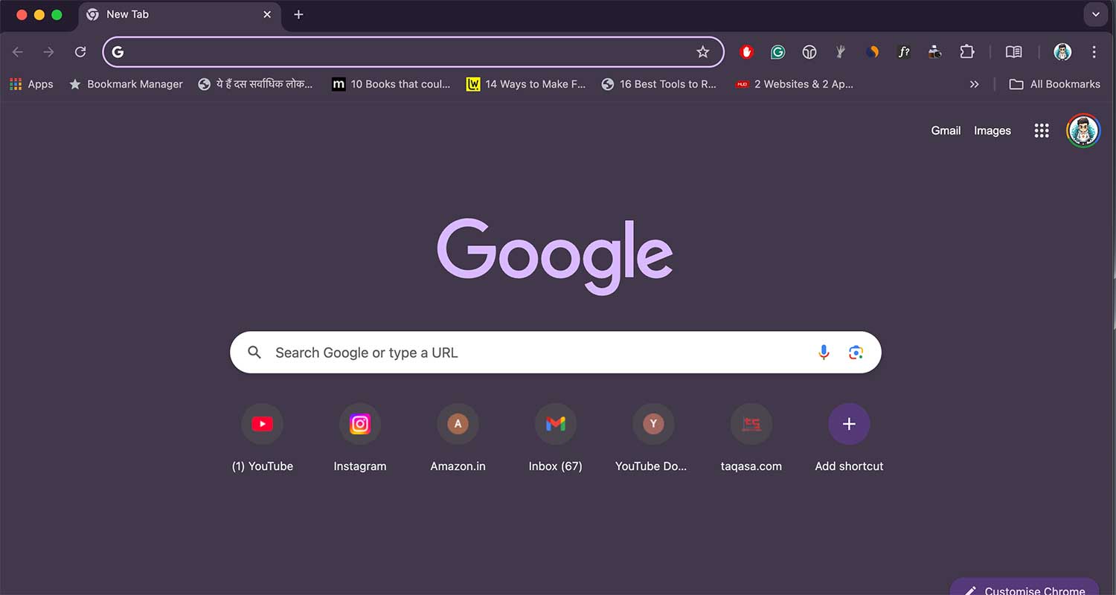Open the Google apps grid

click(x=1041, y=130)
